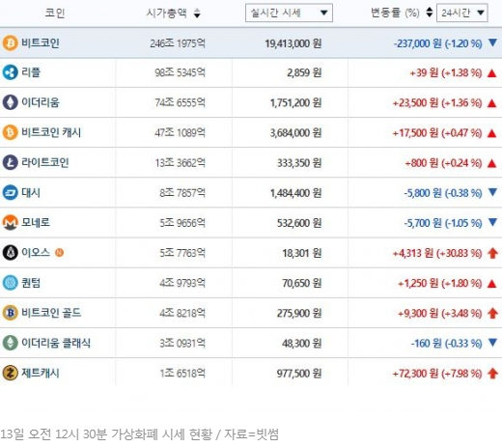The image size is (502, 447).
Task: Sort by 시가총액 using sort arrows
Action: 197,14
